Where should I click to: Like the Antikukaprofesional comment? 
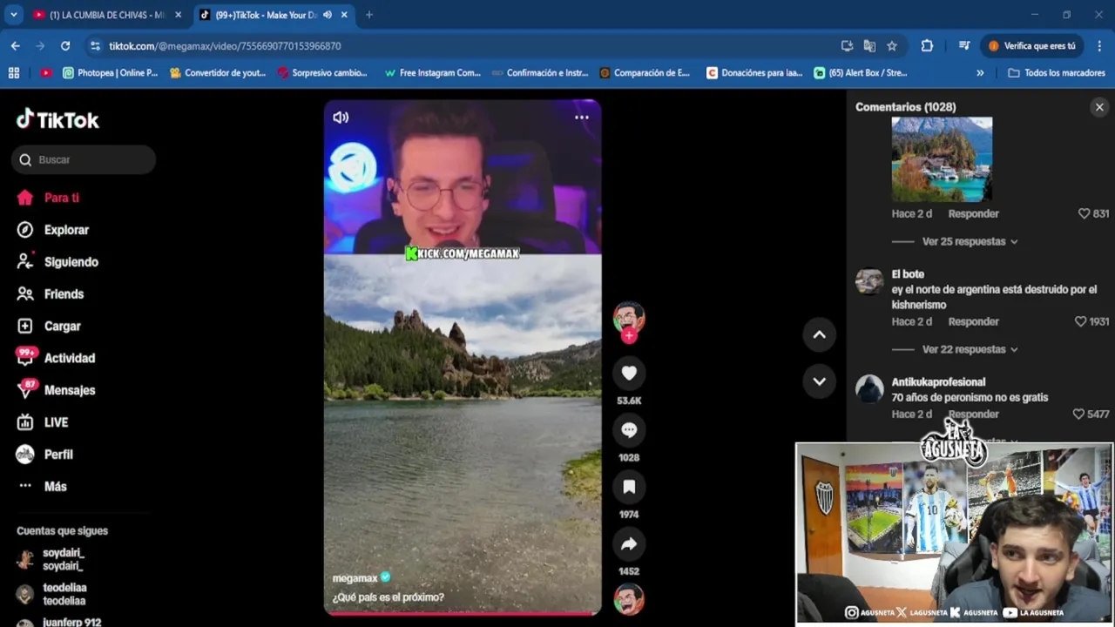pos(1078,415)
